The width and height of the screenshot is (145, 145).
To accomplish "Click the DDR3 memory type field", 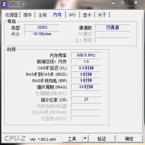I will [42, 27].
